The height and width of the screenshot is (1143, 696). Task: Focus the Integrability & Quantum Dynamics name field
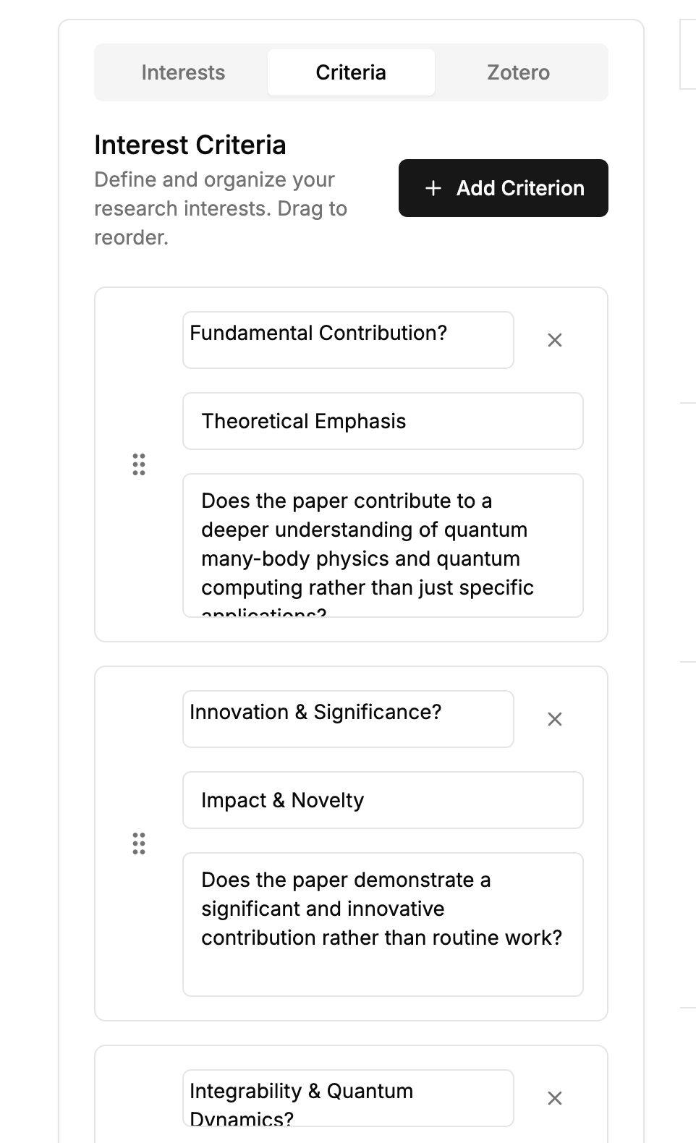click(348, 1098)
